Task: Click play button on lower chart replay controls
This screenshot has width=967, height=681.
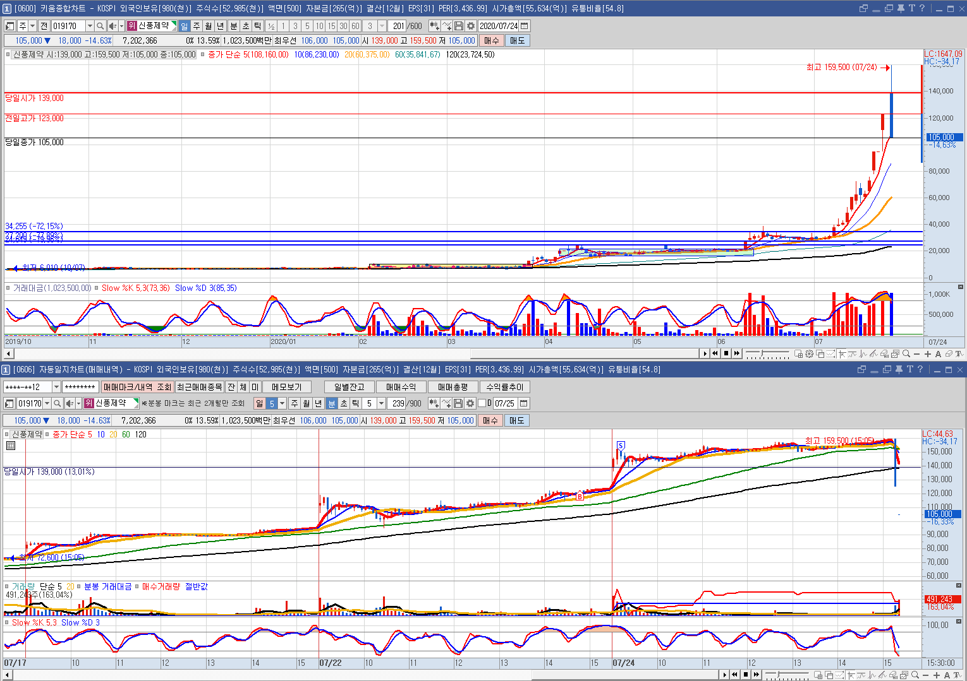Action: pyautogui.click(x=725, y=675)
